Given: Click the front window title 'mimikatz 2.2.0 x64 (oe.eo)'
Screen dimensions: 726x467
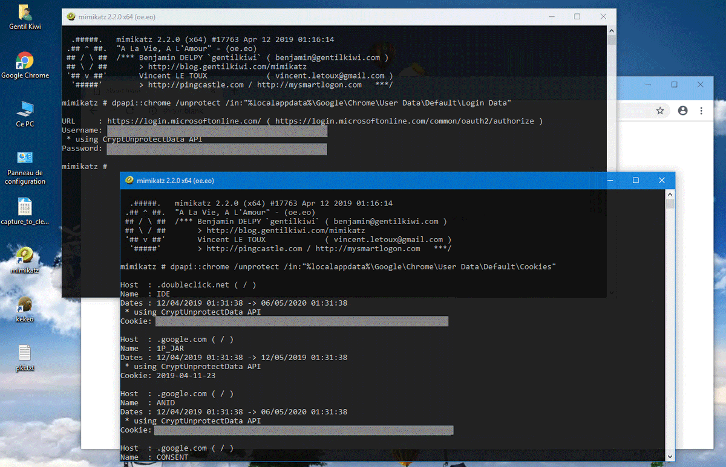Looking at the screenshot, I should pos(175,181).
